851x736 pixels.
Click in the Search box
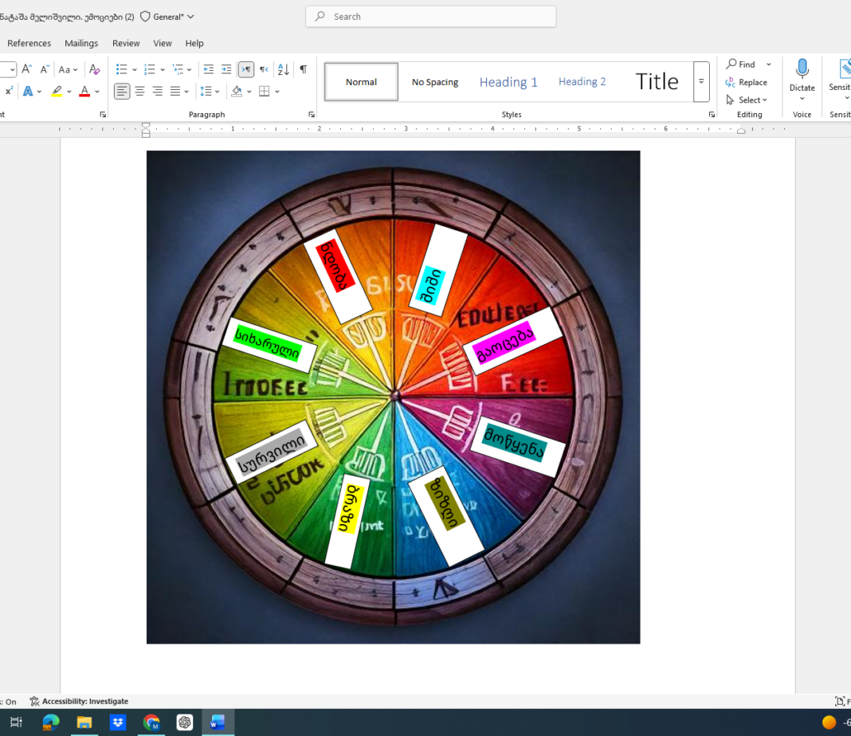click(430, 16)
